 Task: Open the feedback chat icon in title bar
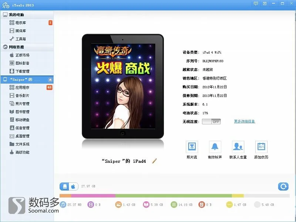pos(256,3)
